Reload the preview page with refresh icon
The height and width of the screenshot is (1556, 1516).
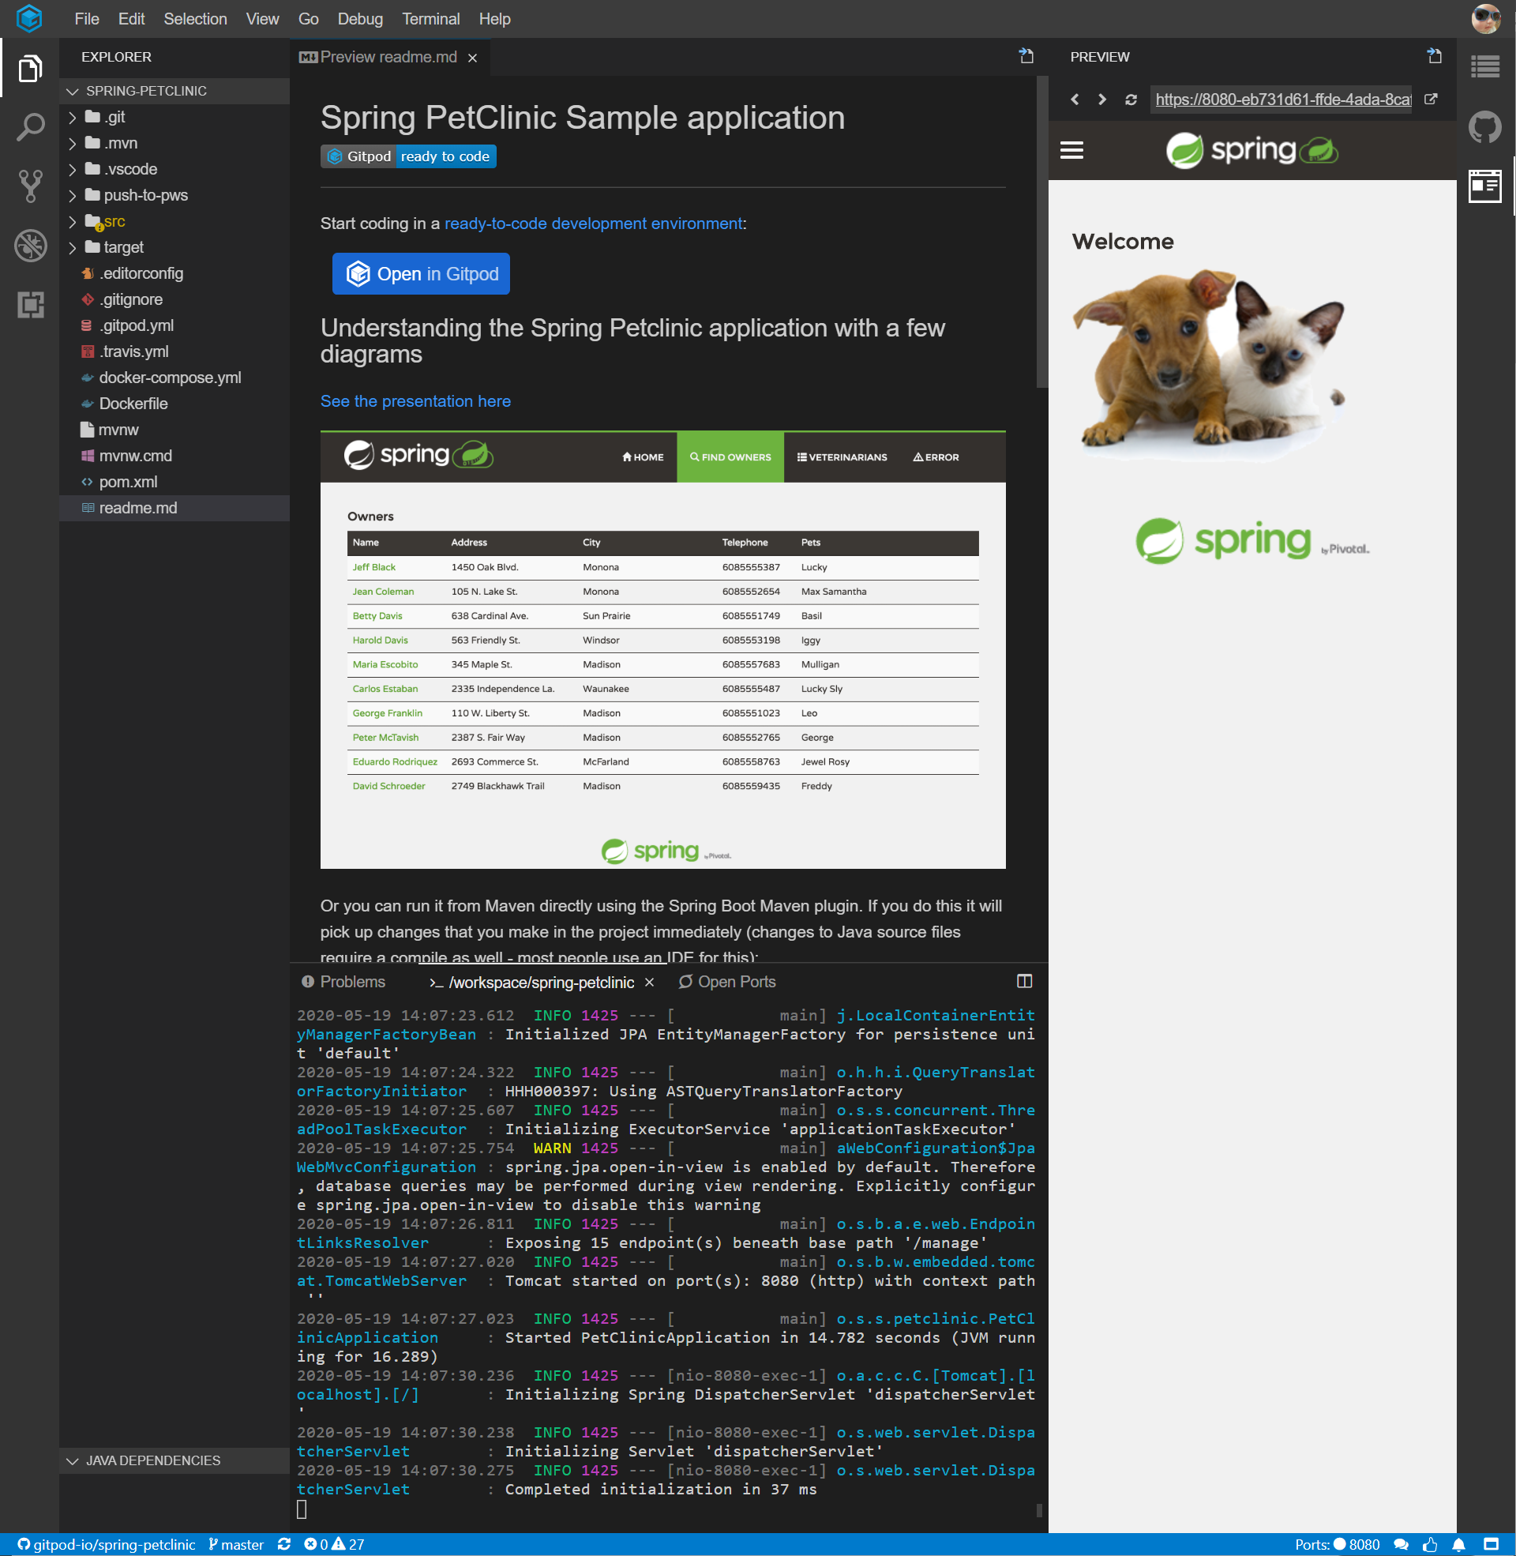1131,100
